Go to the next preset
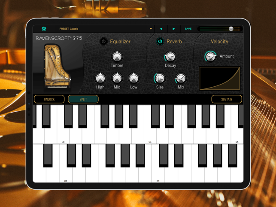 [174, 29]
